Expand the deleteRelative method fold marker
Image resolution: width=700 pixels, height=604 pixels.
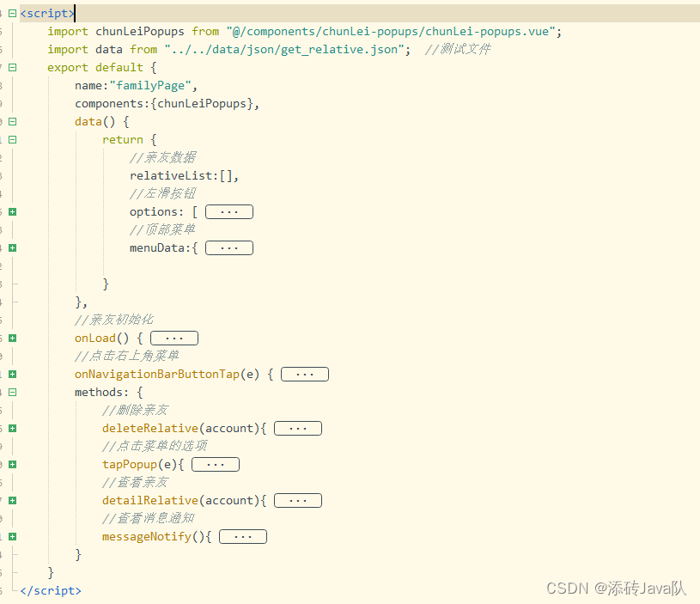point(13,428)
